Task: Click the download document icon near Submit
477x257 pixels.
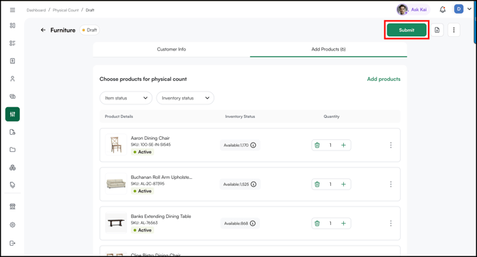Action: click(x=437, y=30)
